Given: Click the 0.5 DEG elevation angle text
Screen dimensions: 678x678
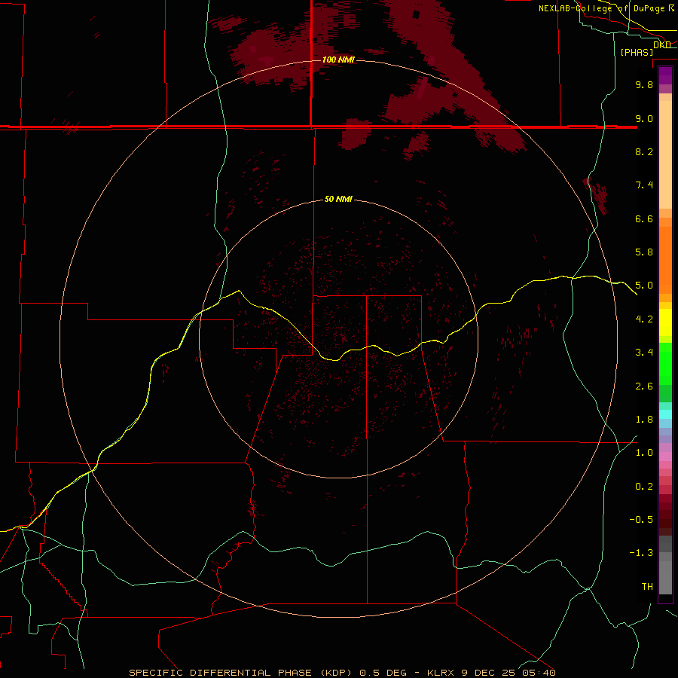Looking at the screenshot, I should [383, 673].
